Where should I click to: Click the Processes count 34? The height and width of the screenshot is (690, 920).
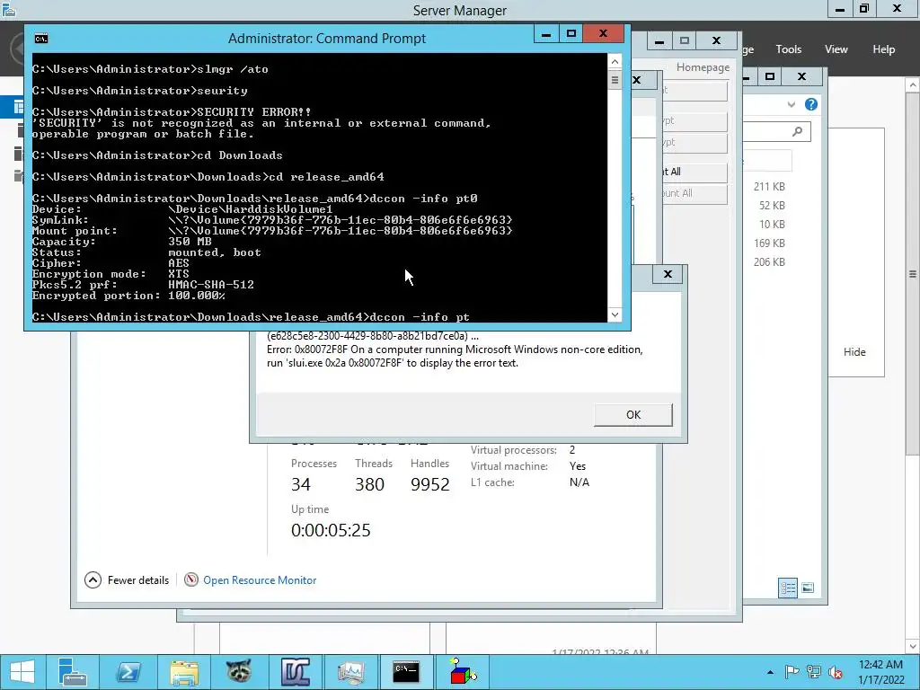pos(301,484)
